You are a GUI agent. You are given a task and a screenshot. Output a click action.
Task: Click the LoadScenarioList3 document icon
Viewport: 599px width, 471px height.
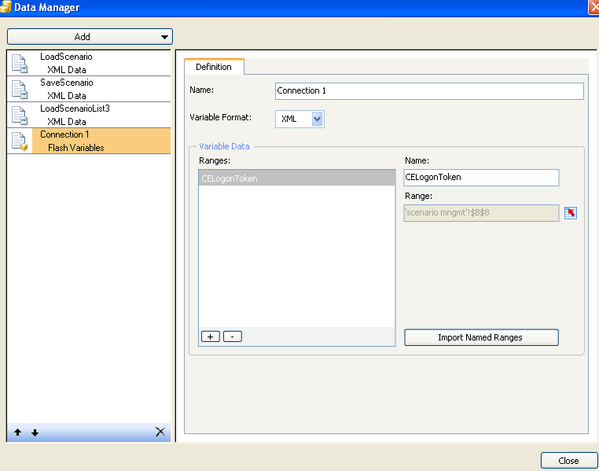click(20, 115)
